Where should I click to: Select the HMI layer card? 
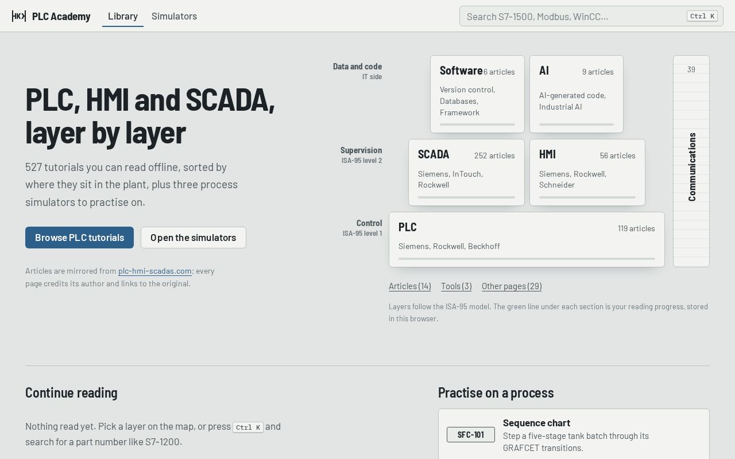tap(587, 172)
